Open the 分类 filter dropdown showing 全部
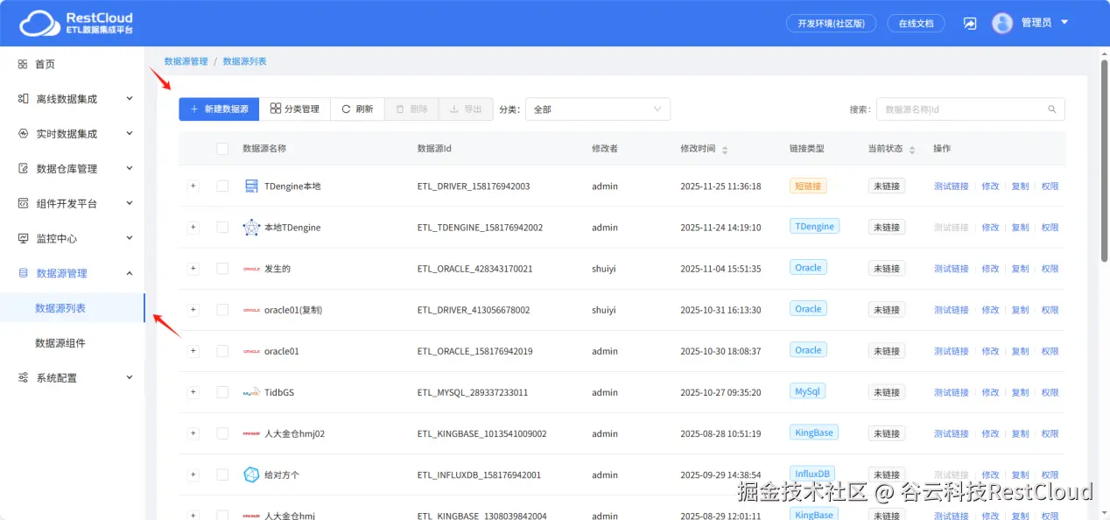This screenshot has height=520, width=1110. 598,109
